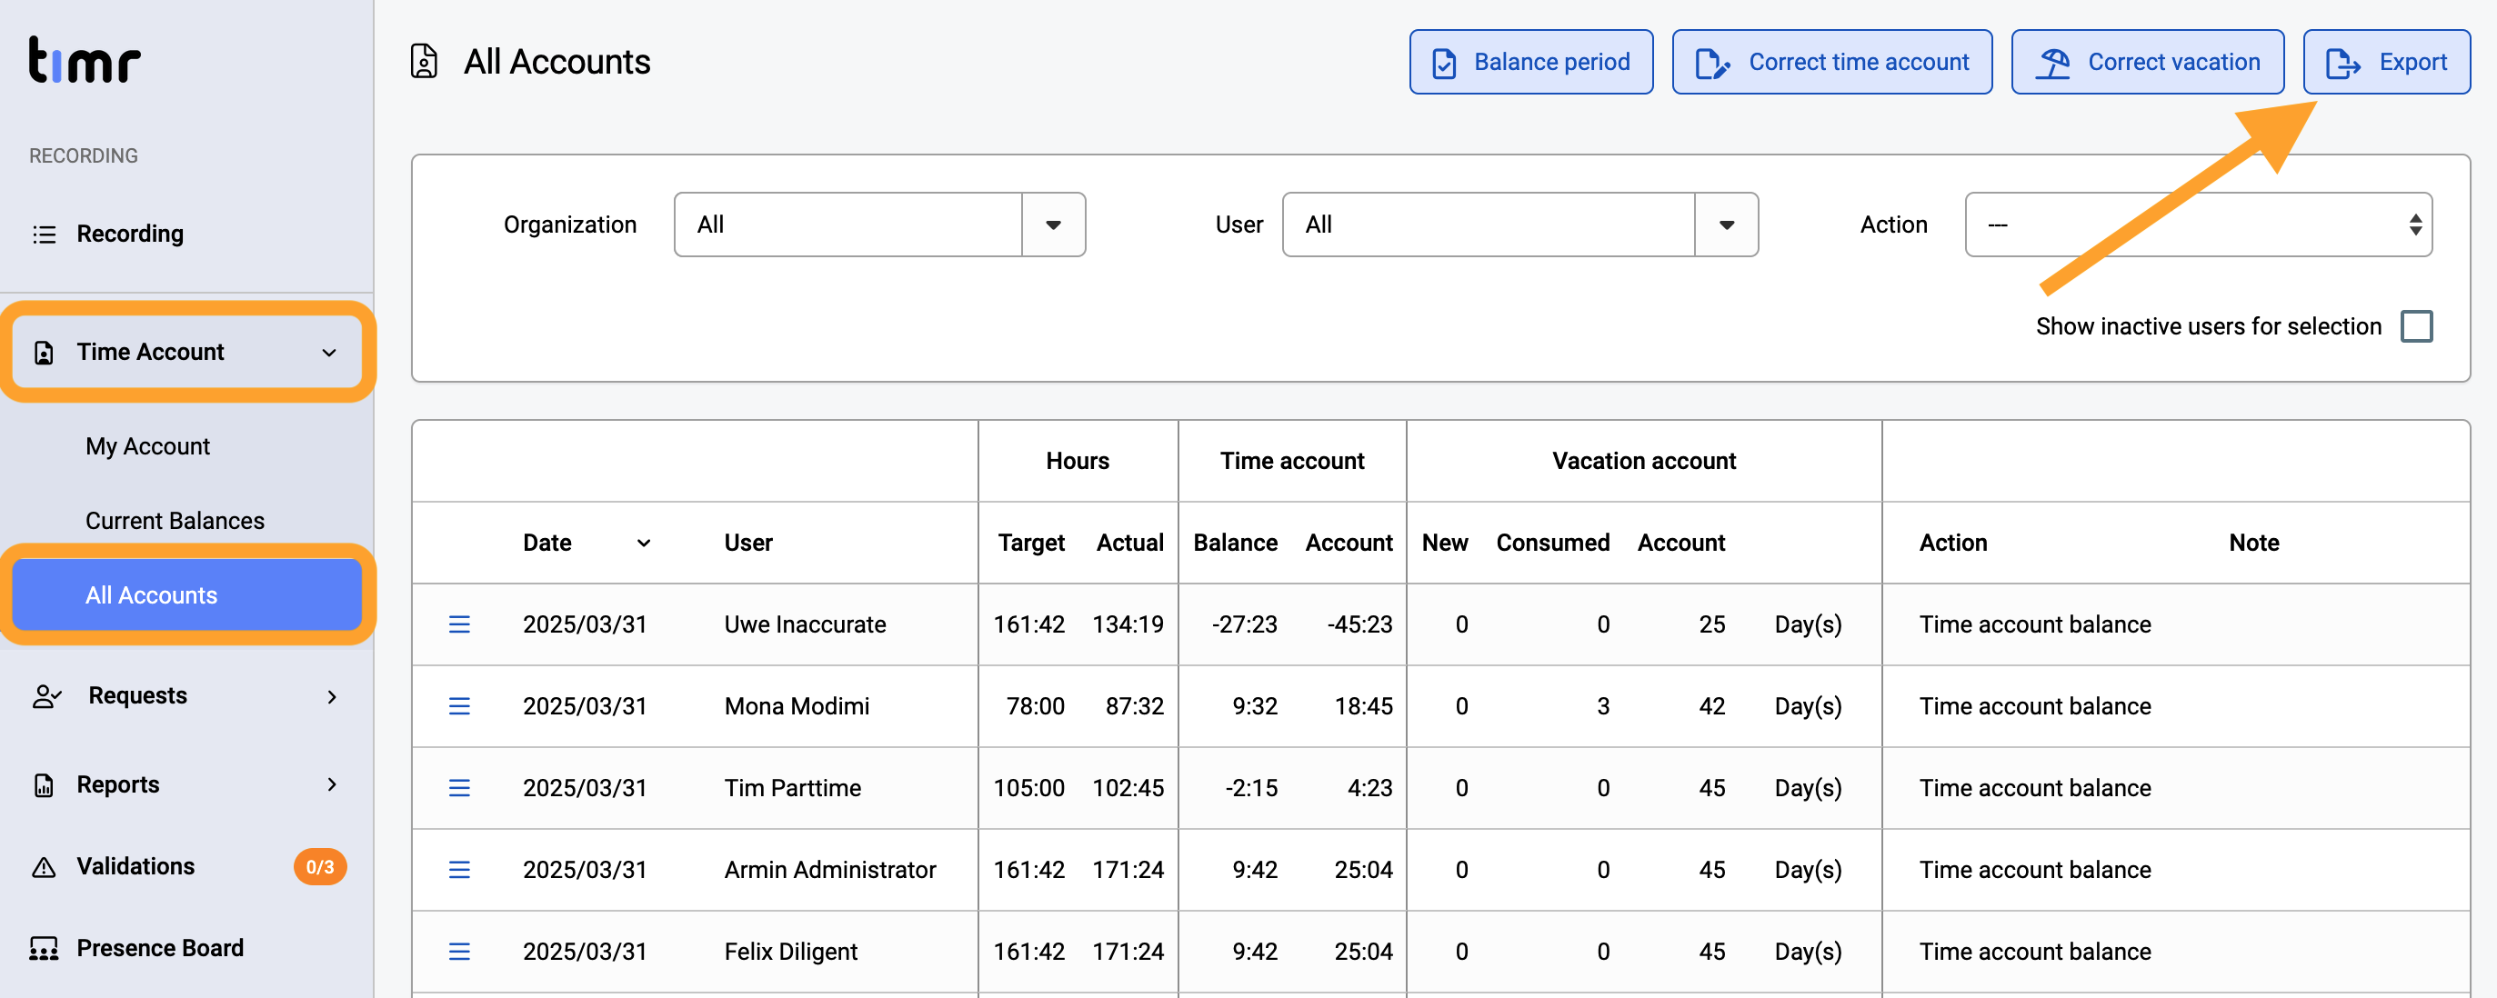This screenshot has width=2497, height=998.
Task: Open Presence Board
Action: click(160, 949)
